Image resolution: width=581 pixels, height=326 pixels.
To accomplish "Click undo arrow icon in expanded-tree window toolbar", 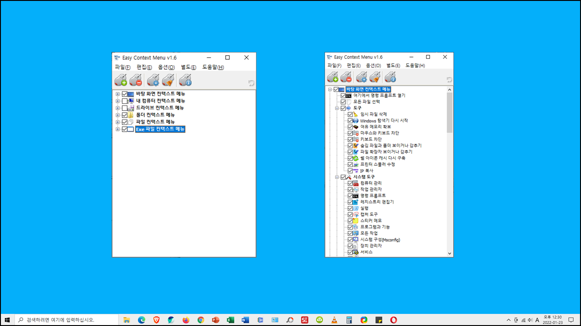I will point(449,80).
